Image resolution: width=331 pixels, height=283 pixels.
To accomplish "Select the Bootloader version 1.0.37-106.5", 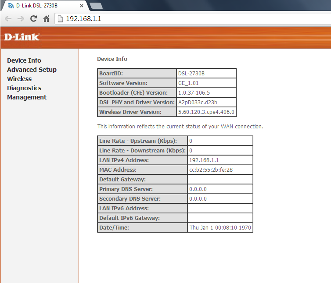I will 194,93.
